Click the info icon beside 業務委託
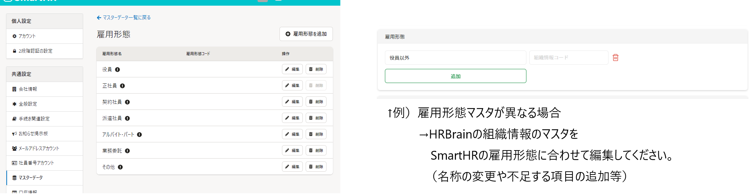This screenshot has width=750, height=195. pyautogui.click(x=127, y=151)
